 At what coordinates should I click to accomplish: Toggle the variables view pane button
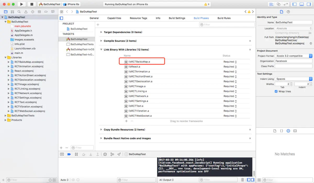click(x=249, y=180)
